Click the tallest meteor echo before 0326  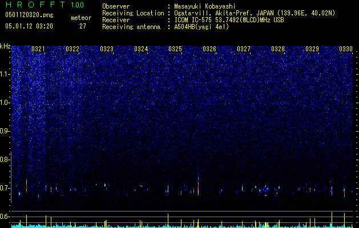click(198, 186)
